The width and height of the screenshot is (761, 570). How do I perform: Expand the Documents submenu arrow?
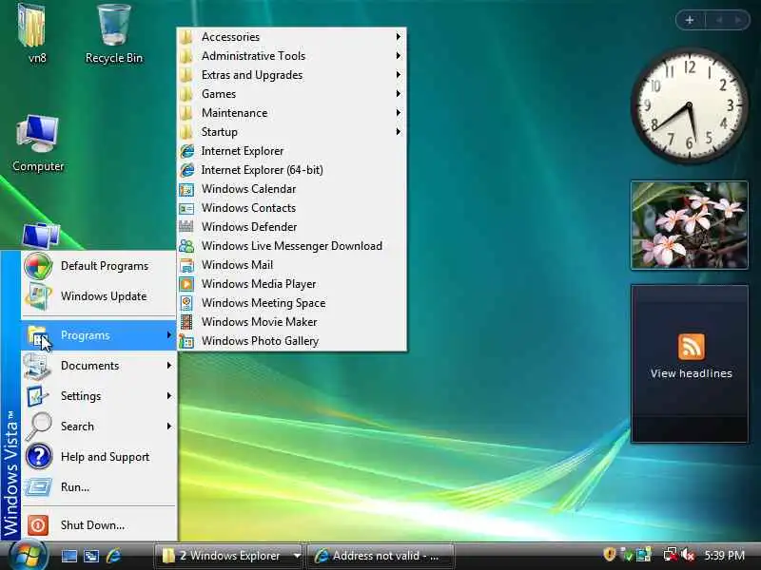169,366
